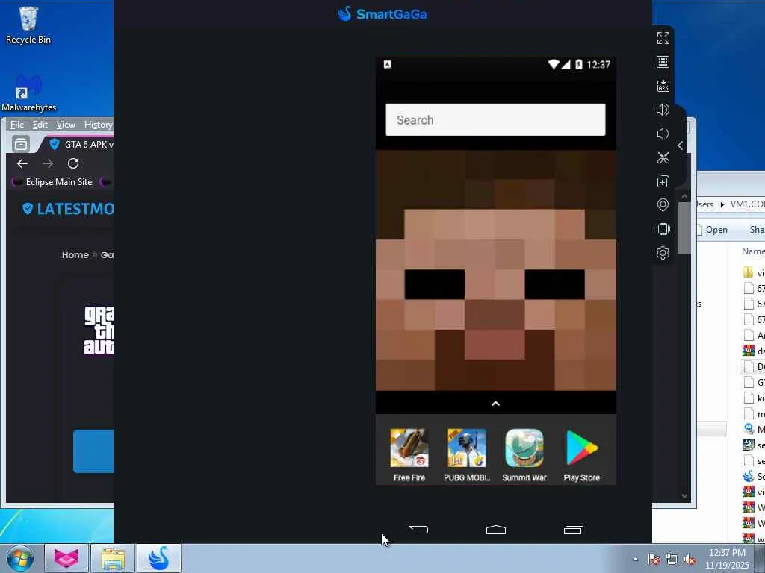Click the Action Center flag tray icon
This screenshot has width=765, height=573.
(654, 560)
